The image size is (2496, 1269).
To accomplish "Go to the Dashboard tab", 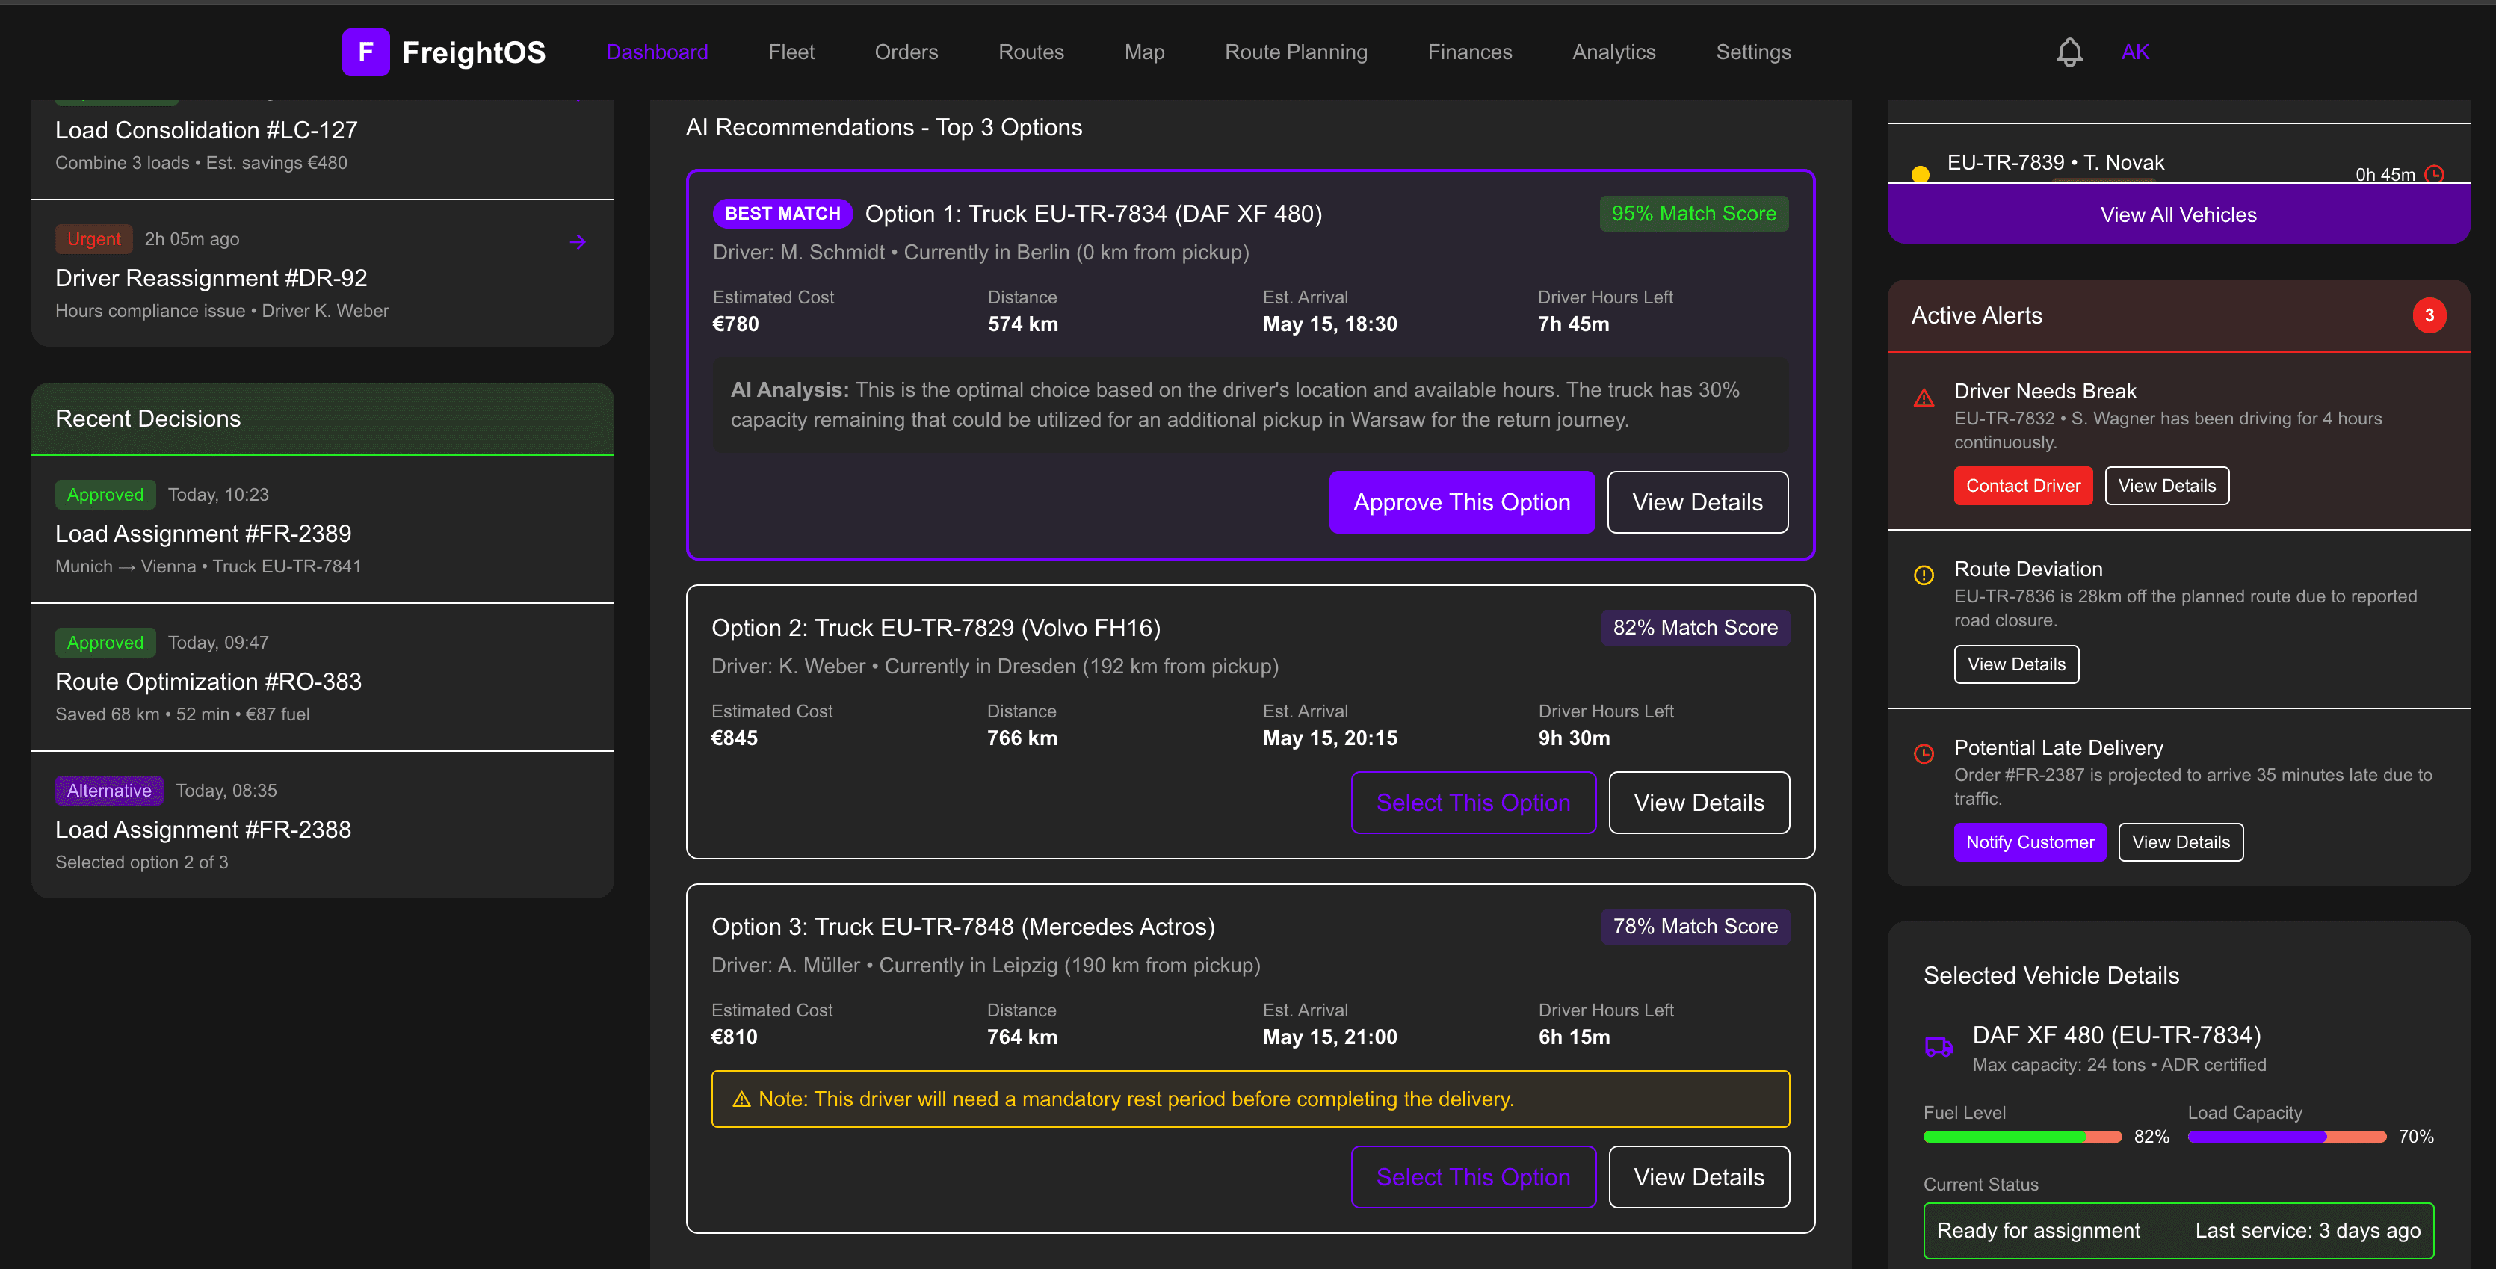I will (x=657, y=52).
